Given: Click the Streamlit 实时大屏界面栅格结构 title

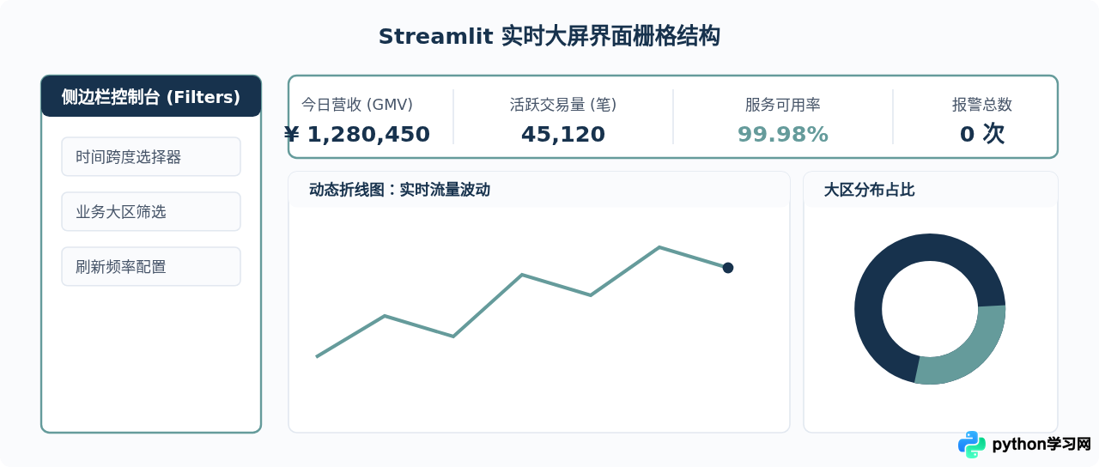Looking at the screenshot, I should (549, 36).
